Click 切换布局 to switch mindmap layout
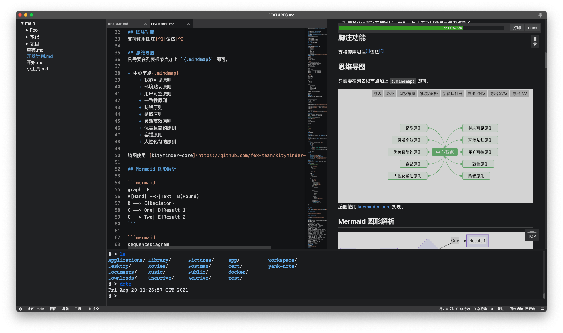The height and width of the screenshot is (333, 563). click(407, 94)
